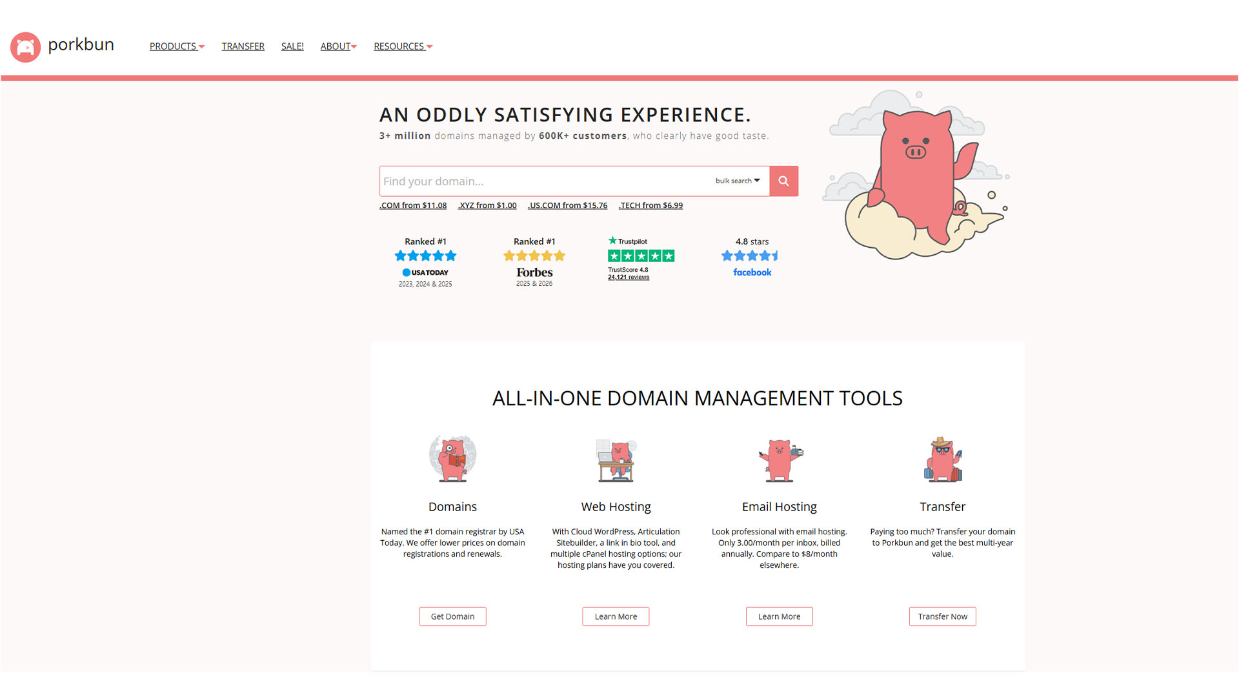Click the Web Hosting heading text
1239x697 pixels.
pos(616,507)
